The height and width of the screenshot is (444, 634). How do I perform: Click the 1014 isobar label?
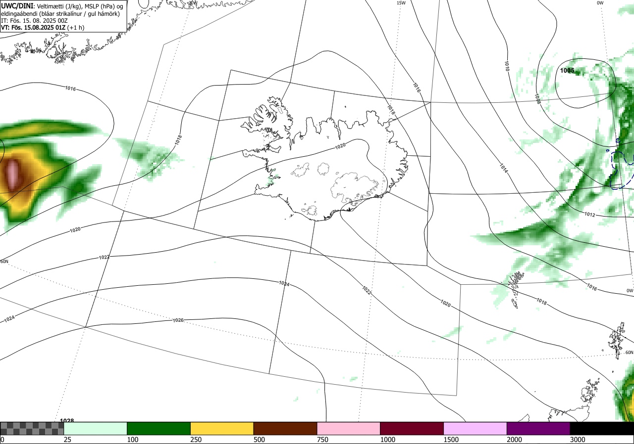point(503,168)
